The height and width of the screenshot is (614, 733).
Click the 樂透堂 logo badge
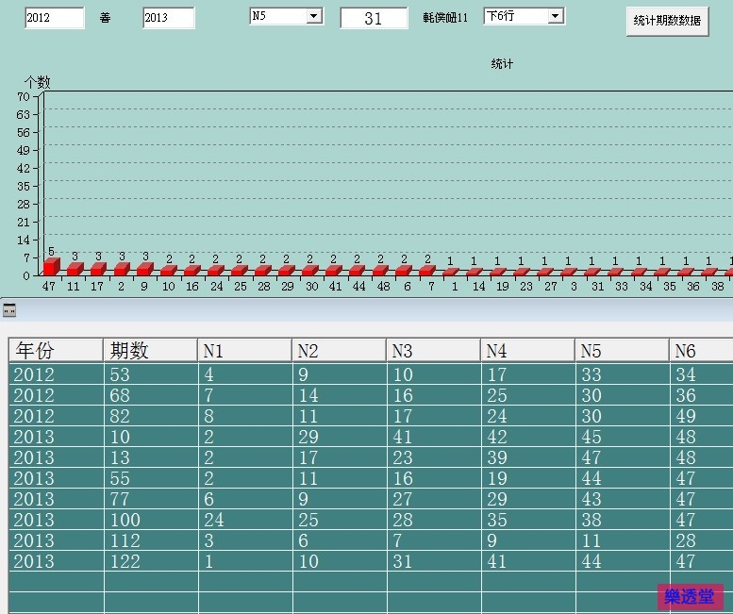pyautogui.click(x=691, y=596)
